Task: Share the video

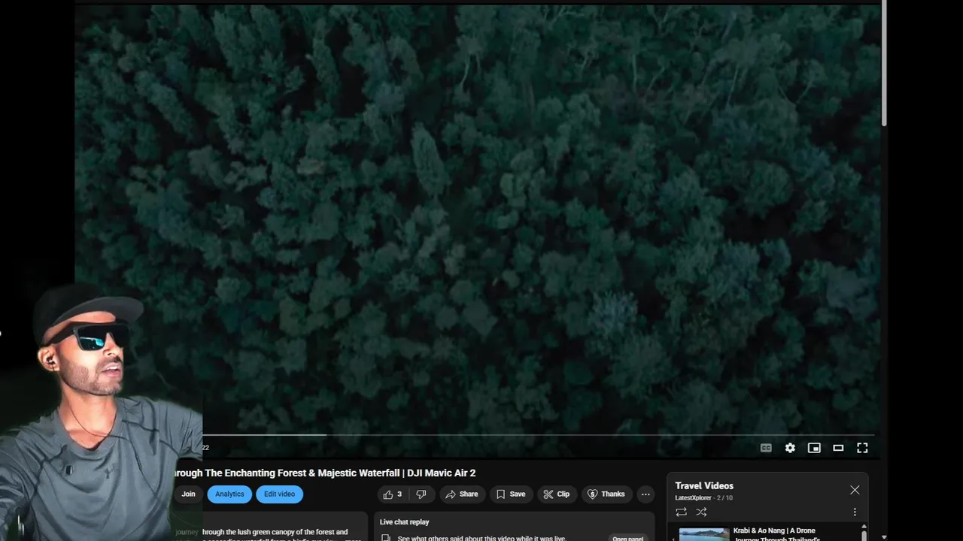Action: [461, 494]
